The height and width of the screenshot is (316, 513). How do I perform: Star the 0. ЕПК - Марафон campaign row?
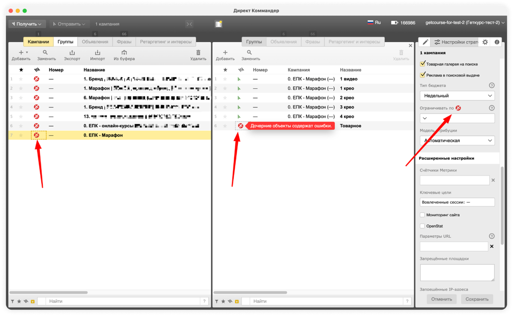tap(21, 135)
